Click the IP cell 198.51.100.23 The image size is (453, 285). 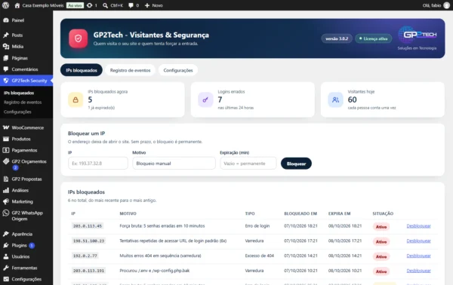(88, 241)
